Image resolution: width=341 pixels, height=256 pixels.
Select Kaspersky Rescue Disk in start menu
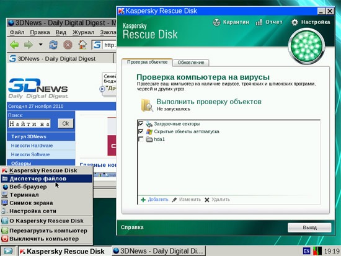point(46,170)
